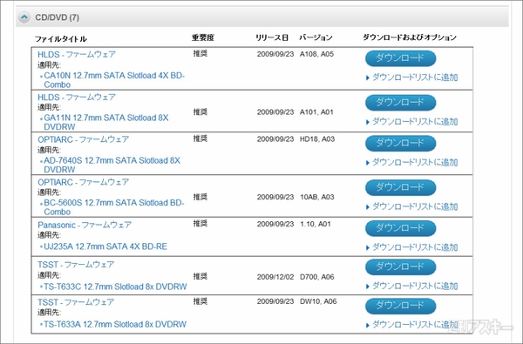Open TS-T633A 12.7mm Slotload 8x DVDRW link
Viewport: 523px width, 344px height.
[115, 324]
